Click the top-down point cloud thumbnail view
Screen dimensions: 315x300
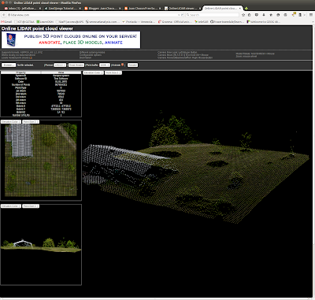click(x=41, y=160)
